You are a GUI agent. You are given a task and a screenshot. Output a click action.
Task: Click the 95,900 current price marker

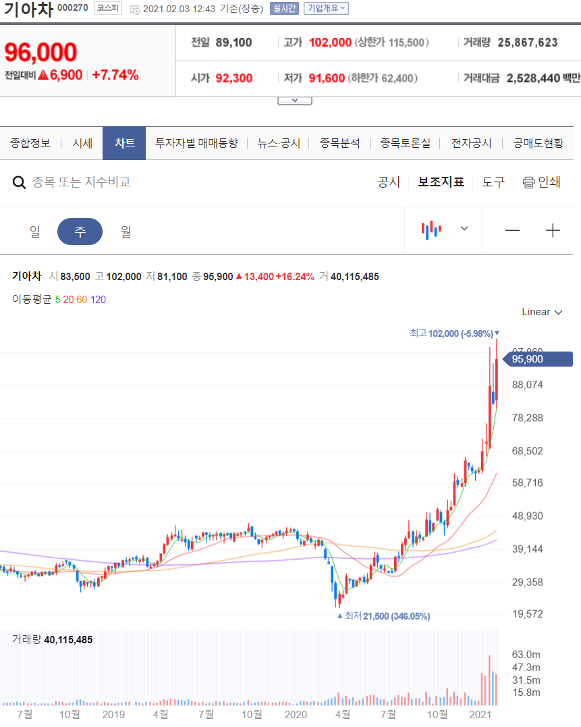(x=538, y=359)
